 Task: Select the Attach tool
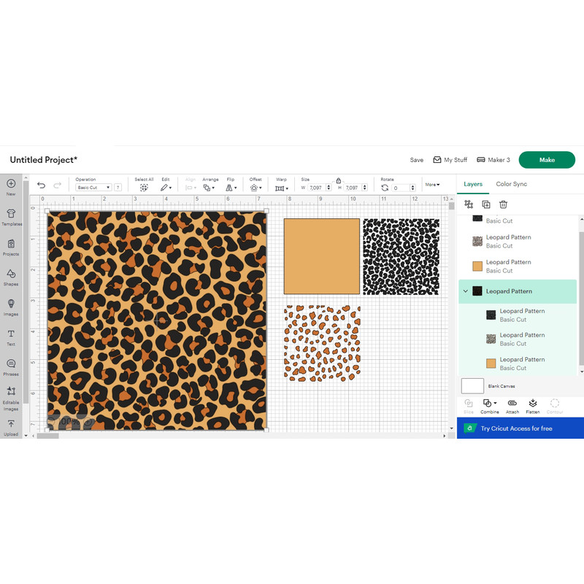(512, 403)
